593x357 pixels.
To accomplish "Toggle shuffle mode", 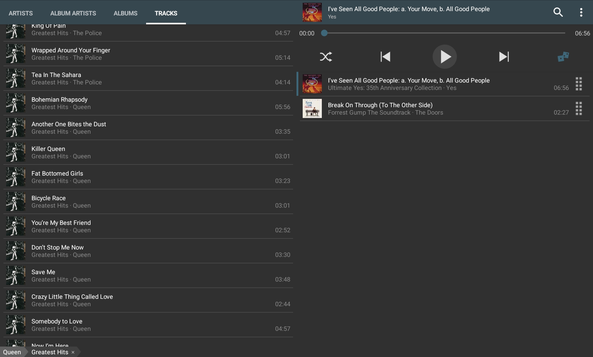I will tap(326, 57).
